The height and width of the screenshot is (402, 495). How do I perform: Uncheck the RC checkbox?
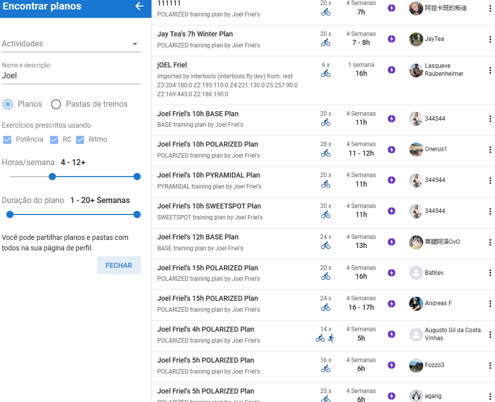pyautogui.click(x=54, y=140)
